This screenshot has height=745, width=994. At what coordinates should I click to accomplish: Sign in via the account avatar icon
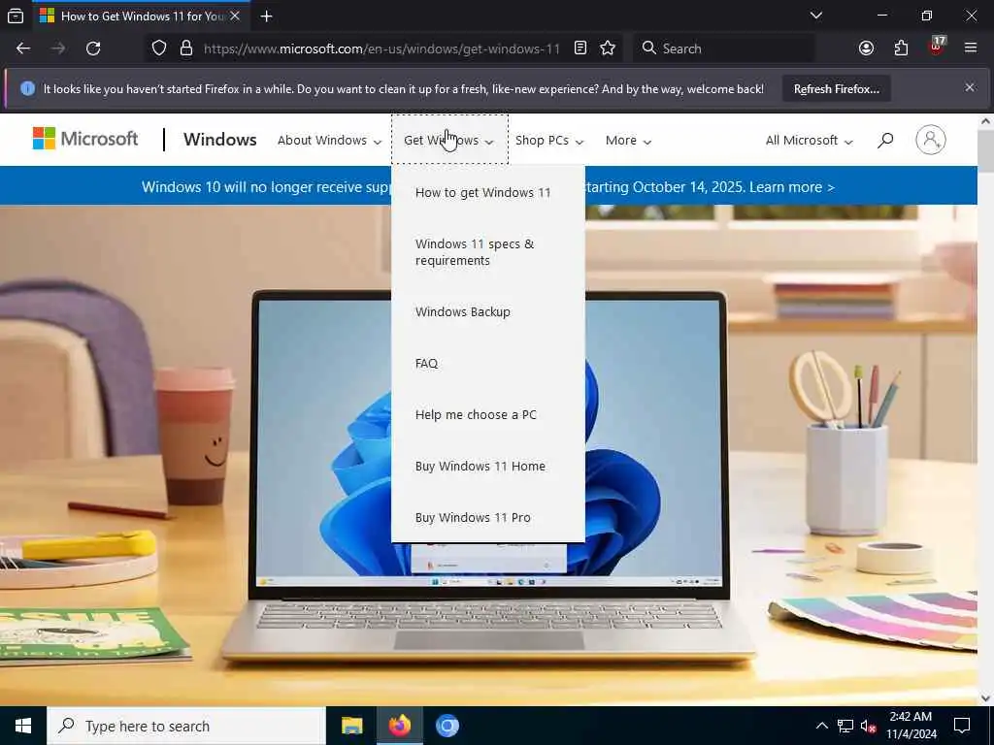[931, 140]
